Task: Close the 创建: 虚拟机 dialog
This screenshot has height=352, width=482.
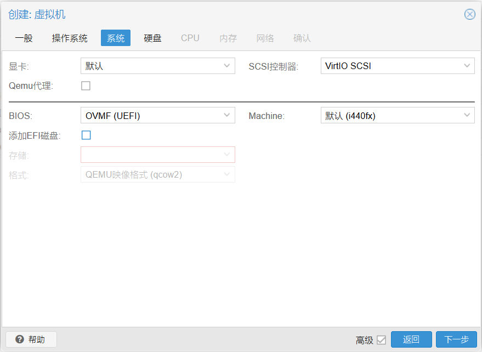Action: pos(469,14)
